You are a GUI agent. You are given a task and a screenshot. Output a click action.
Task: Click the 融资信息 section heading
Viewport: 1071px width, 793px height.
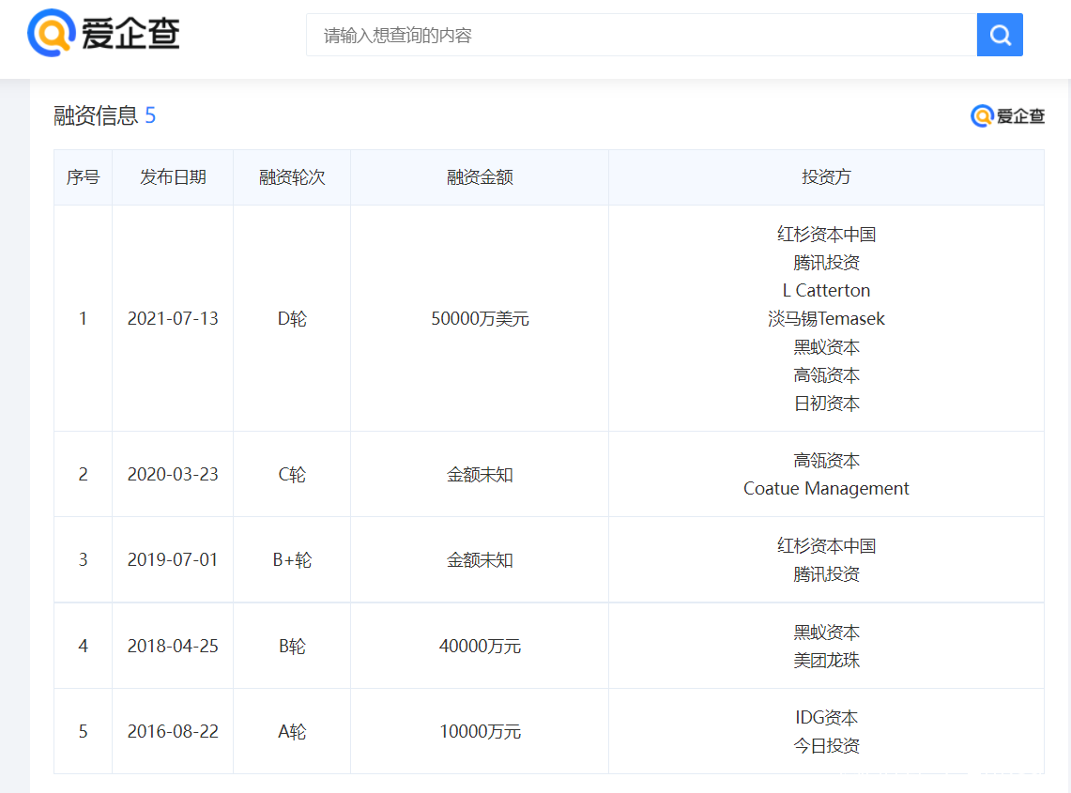pos(96,115)
